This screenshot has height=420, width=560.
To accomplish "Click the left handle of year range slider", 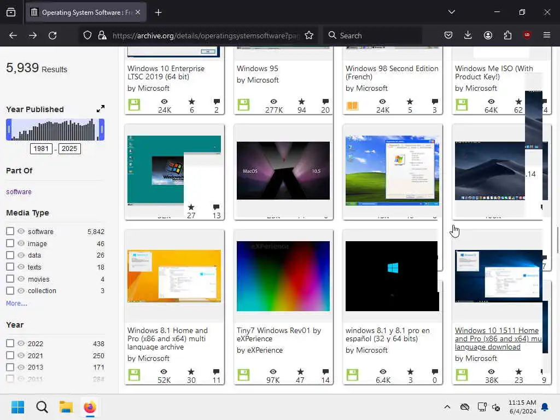I will [9, 129].
